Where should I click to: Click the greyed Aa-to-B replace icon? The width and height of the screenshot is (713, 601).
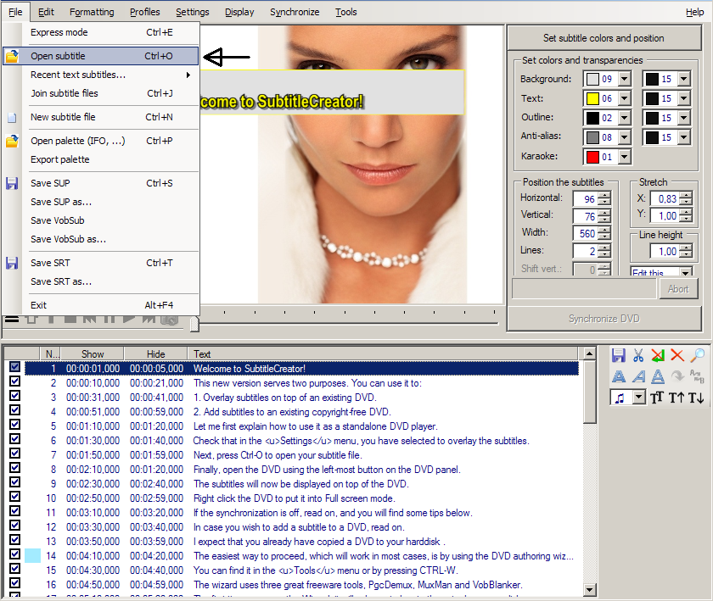pos(697,376)
